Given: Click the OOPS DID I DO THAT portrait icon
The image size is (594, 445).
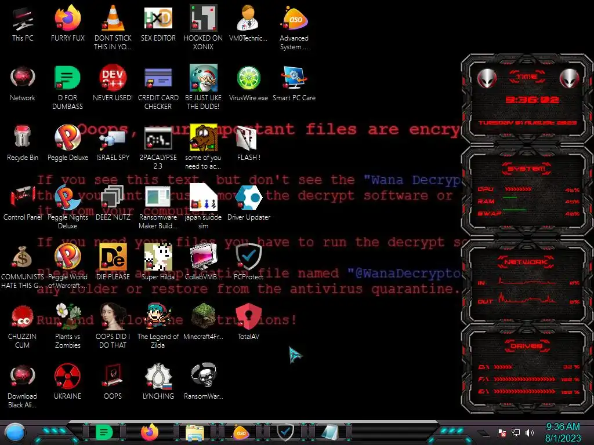Looking at the screenshot, I should tap(113, 326).
